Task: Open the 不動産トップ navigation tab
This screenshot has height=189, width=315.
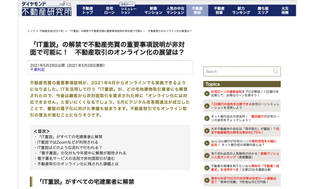Action: (x=87, y=10)
